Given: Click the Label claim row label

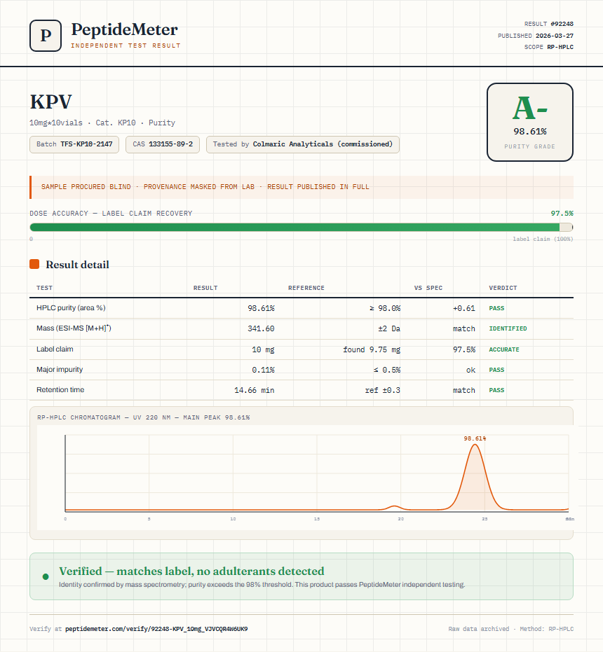Looking at the screenshot, I should [55, 349].
